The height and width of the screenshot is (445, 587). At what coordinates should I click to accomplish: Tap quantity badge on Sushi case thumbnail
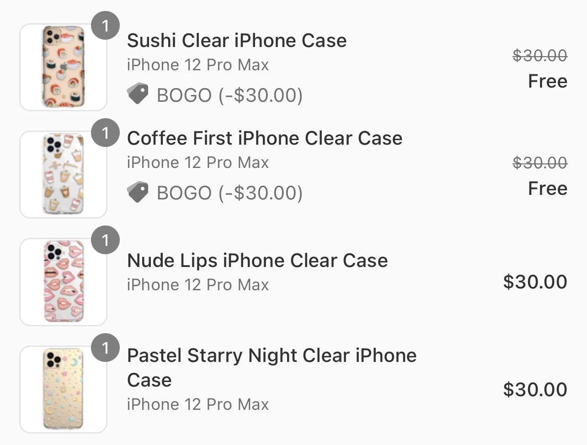pos(105,26)
